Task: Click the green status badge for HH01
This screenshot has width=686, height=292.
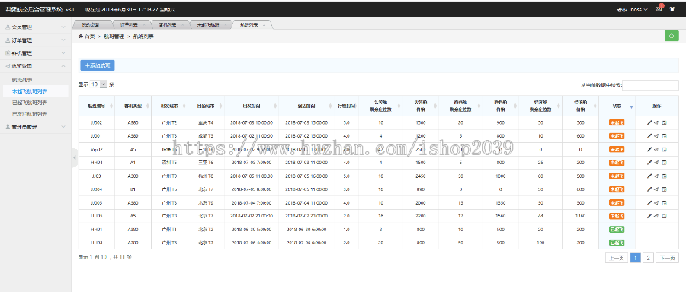Action: tap(617, 229)
